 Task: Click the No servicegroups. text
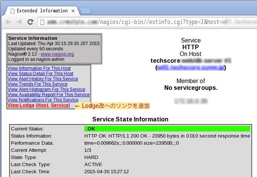[x=191, y=88]
